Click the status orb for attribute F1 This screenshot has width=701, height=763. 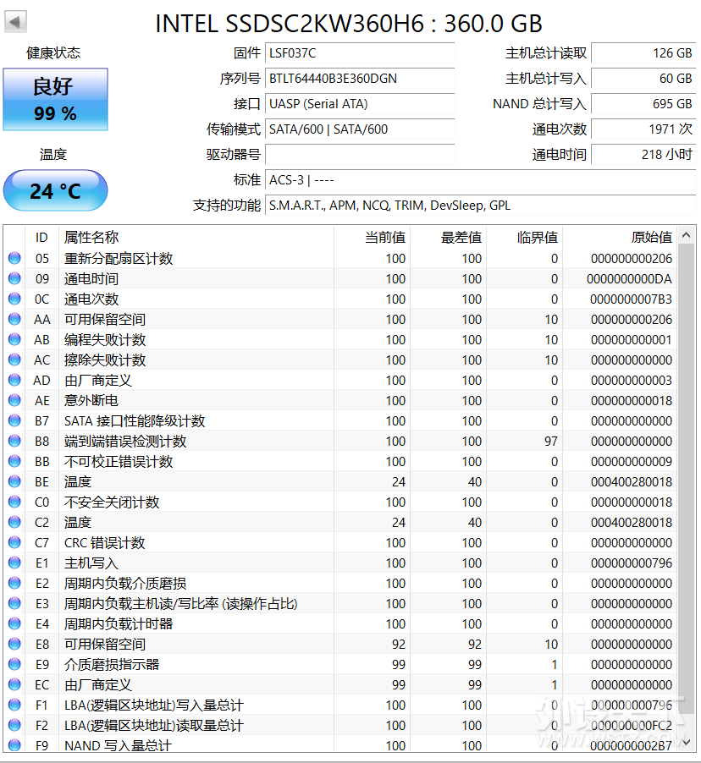(14, 705)
